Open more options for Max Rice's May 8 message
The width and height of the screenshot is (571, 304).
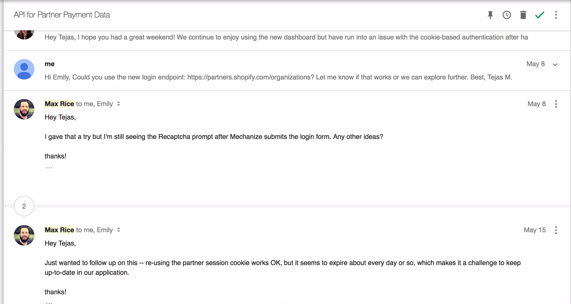(x=556, y=104)
